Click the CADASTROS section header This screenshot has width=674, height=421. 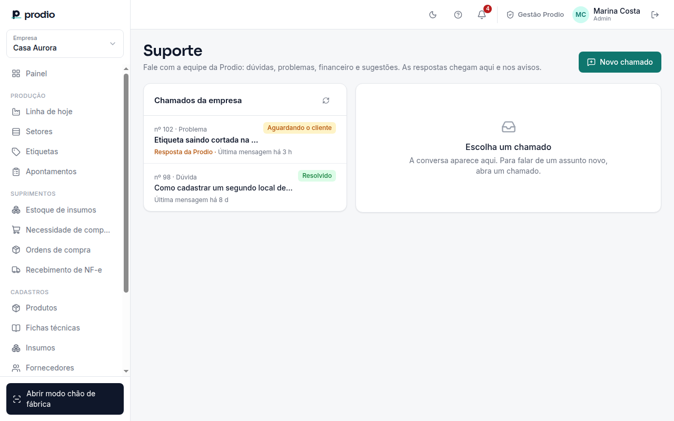(29, 292)
